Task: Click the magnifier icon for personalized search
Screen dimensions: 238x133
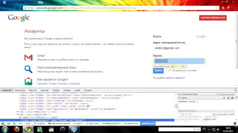Action: [28, 69]
